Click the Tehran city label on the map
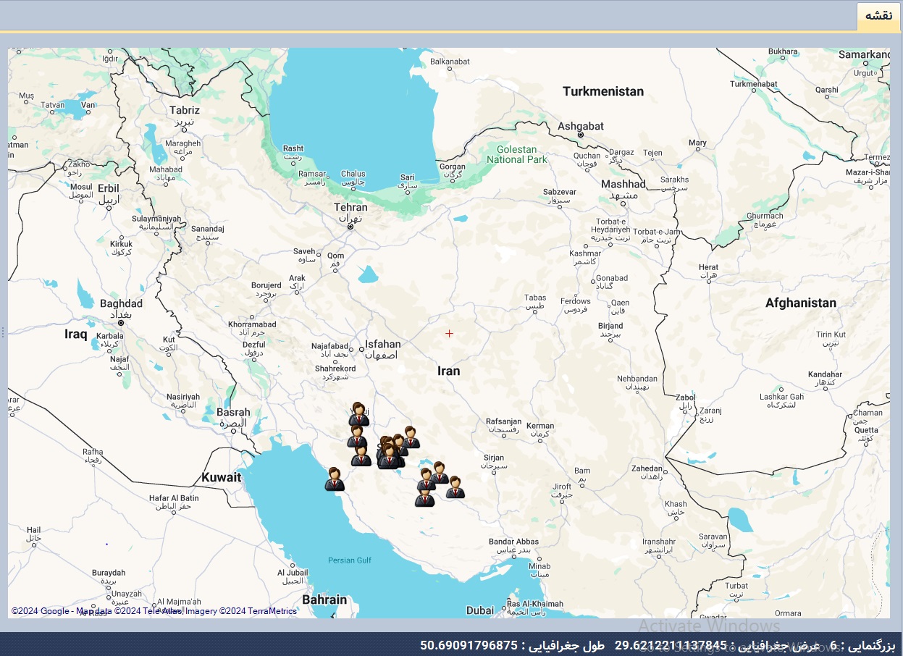 350,208
